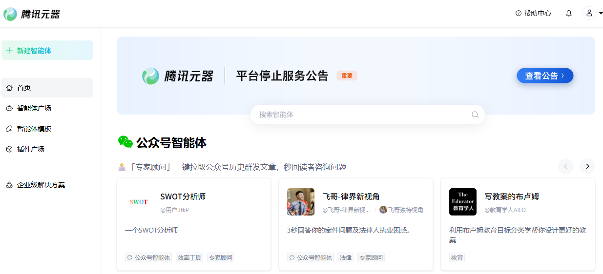Open the 帮助中心 help link
The height and width of the screenshot is (274, 603).
(533, 14)
